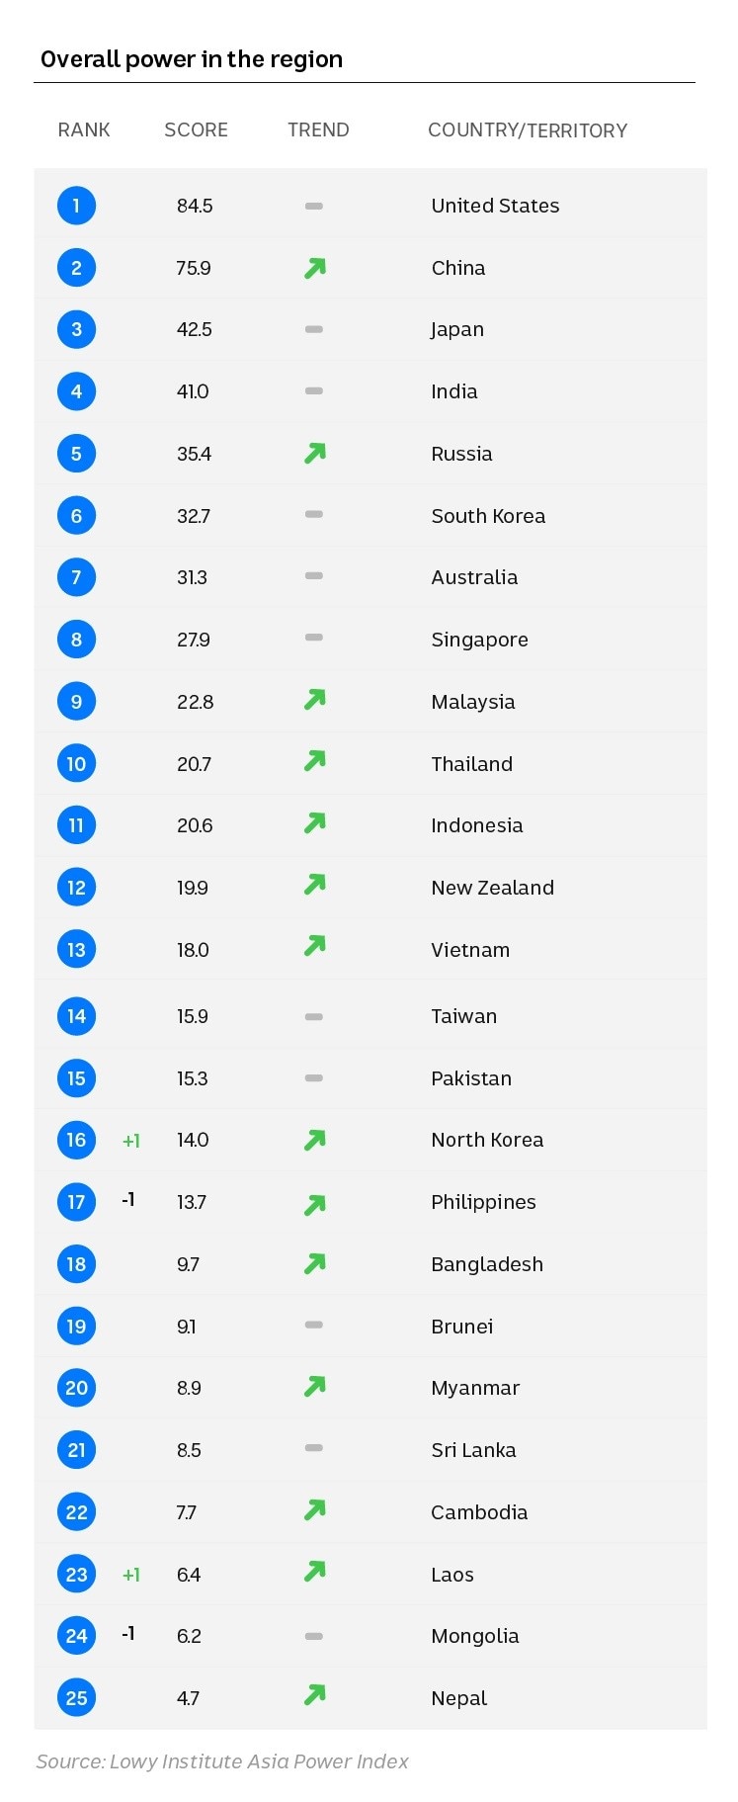Click the rank 5 badge for Russia
This screenshot has width=738, height=1802.
click(x=76, y=454)
